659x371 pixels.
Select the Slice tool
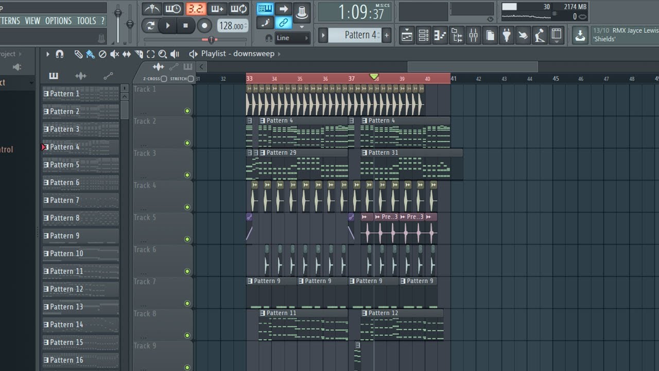point(139,54)
